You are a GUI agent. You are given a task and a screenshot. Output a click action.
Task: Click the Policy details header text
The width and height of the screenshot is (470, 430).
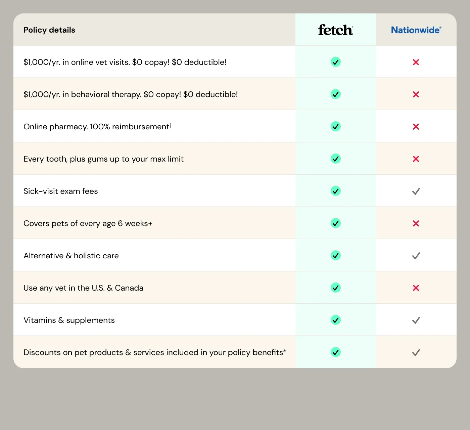click(49, 30)
